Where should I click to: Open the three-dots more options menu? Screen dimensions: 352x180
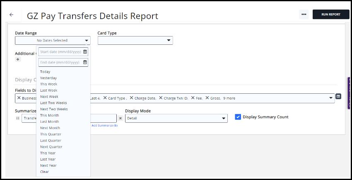pyautogui.click(x=304, y=15)
